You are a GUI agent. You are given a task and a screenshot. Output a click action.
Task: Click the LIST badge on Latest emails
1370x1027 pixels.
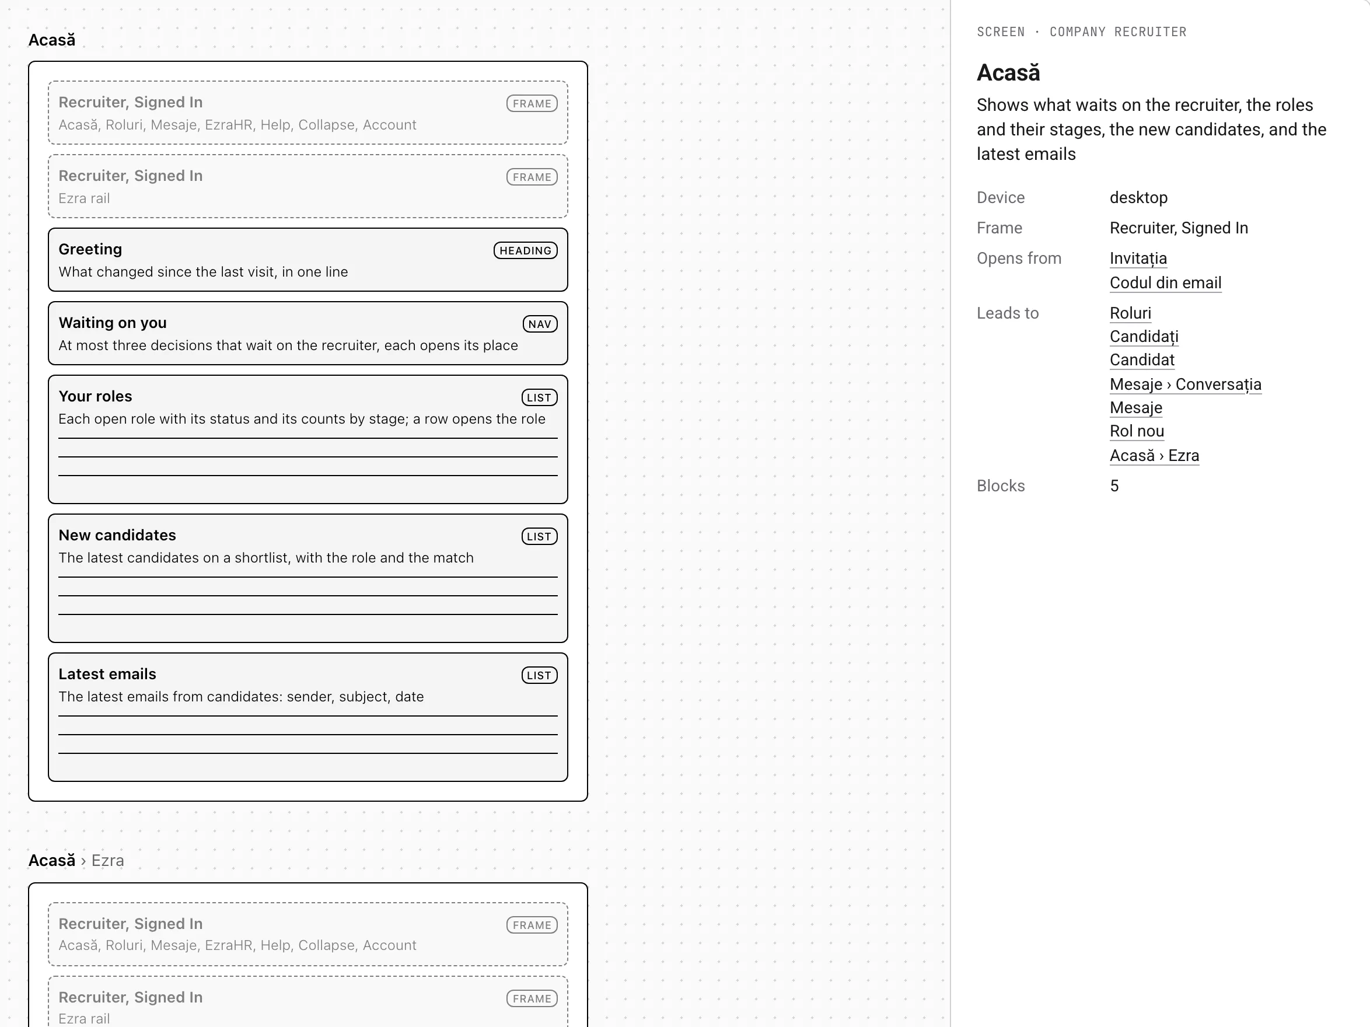[x=539, y=675]
